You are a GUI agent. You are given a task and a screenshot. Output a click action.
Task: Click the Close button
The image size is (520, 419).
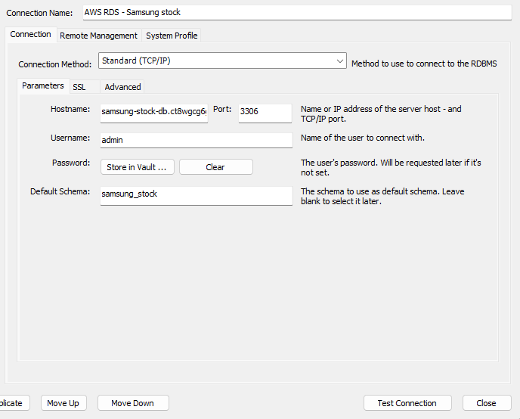coord(487,403)
